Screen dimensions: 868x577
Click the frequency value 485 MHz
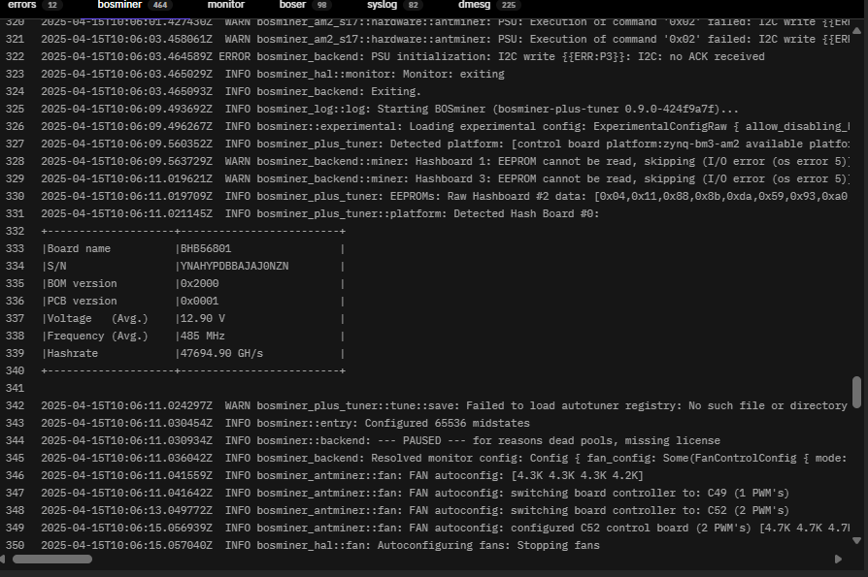(203, 337)
